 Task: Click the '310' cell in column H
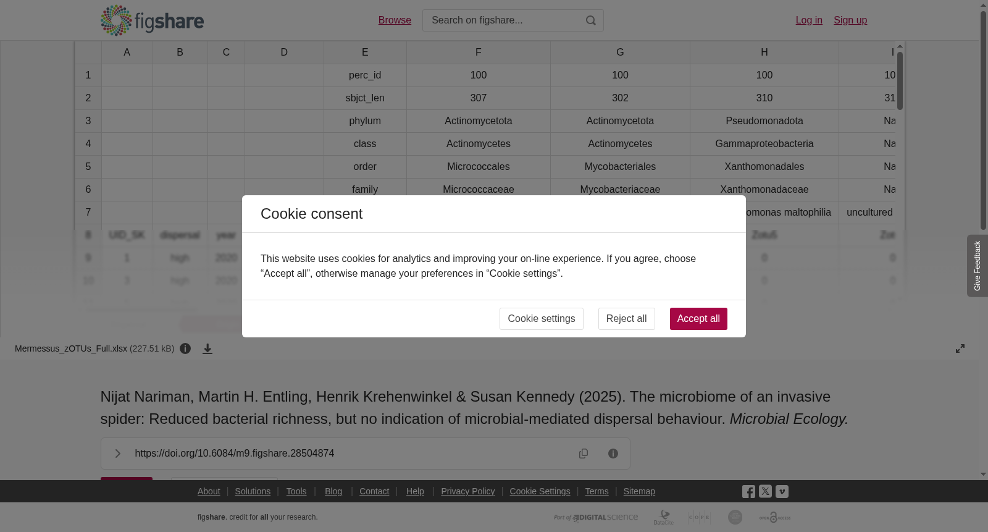click(x=764, y=98)
